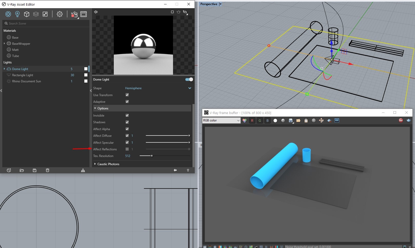Copy render to clipboard icon
415x248 pixels.
[x=306, y=120]
